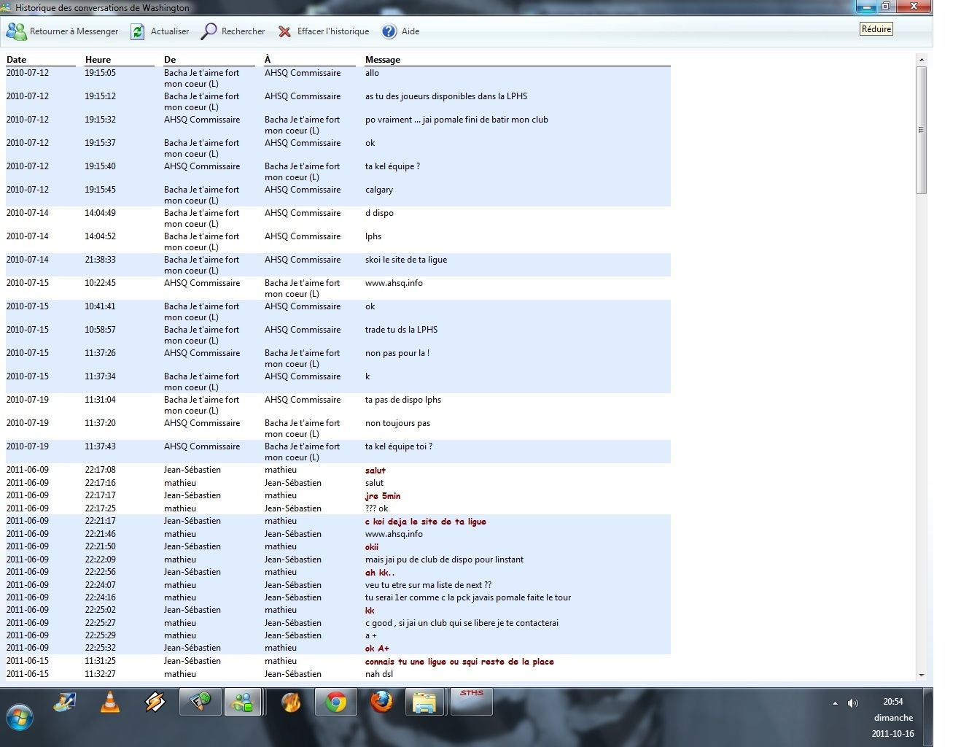Click the window icon in title bar
Viewport: 961px width, 747px height.
pos(6,7)
